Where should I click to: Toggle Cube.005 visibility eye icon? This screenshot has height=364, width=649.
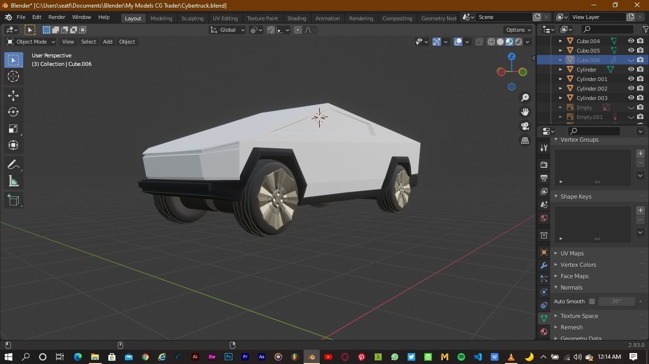pos(631,50)
